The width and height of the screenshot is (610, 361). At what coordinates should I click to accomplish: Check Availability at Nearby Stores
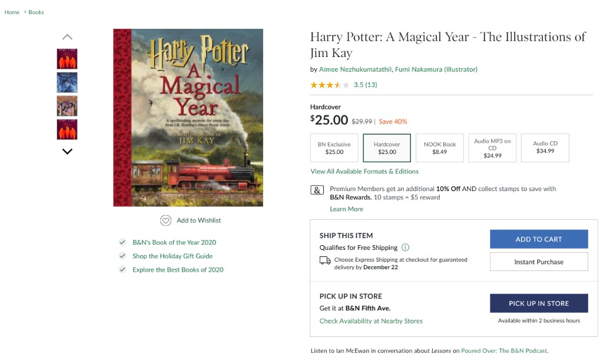(x=370, y=321)
